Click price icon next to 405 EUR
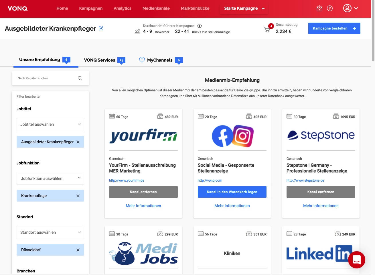The width and height of the screenshot is (375, 275). click(249, 116)
